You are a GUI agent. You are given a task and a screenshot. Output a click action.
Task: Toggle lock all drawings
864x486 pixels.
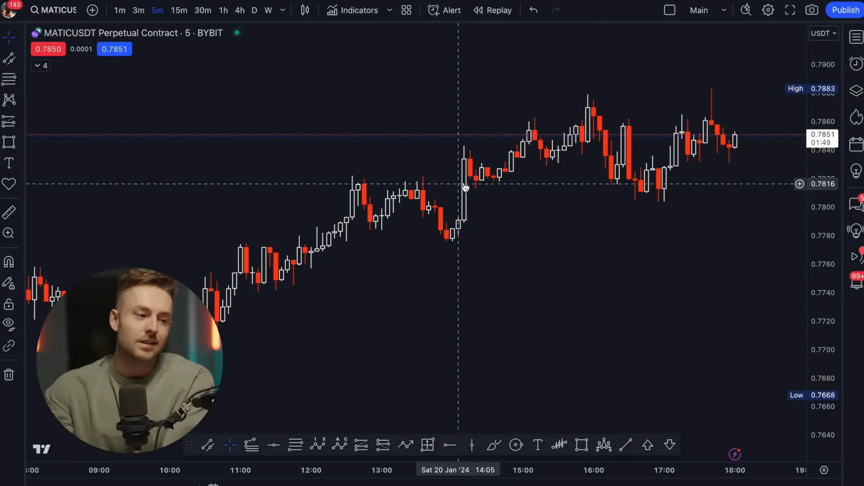point(9,304)
